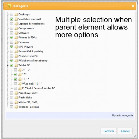Expand the Desktops tree node

[8, 14]
